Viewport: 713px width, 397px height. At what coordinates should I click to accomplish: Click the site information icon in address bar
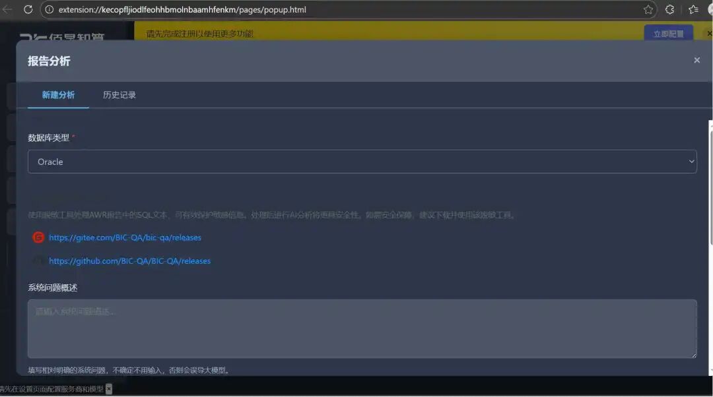click(x=49, y=9)
